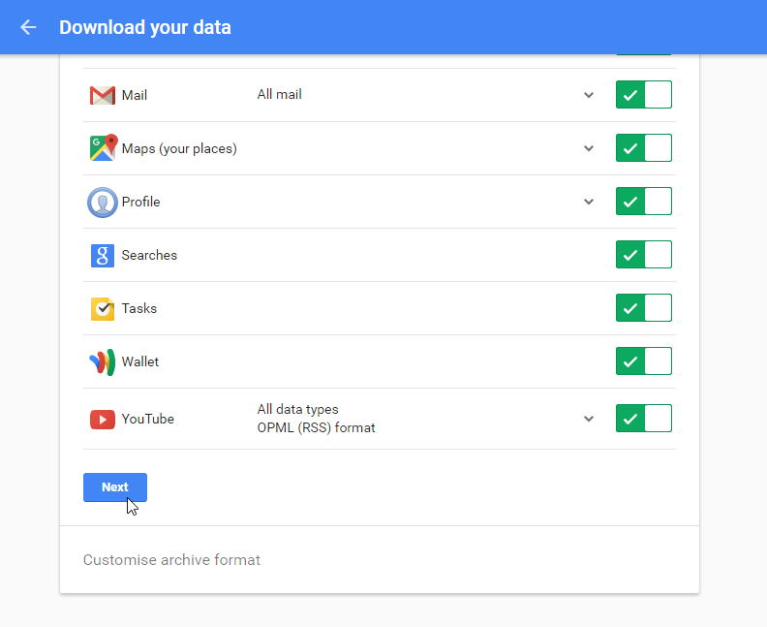Expand the YouTube options chevron

click(589, 419)
